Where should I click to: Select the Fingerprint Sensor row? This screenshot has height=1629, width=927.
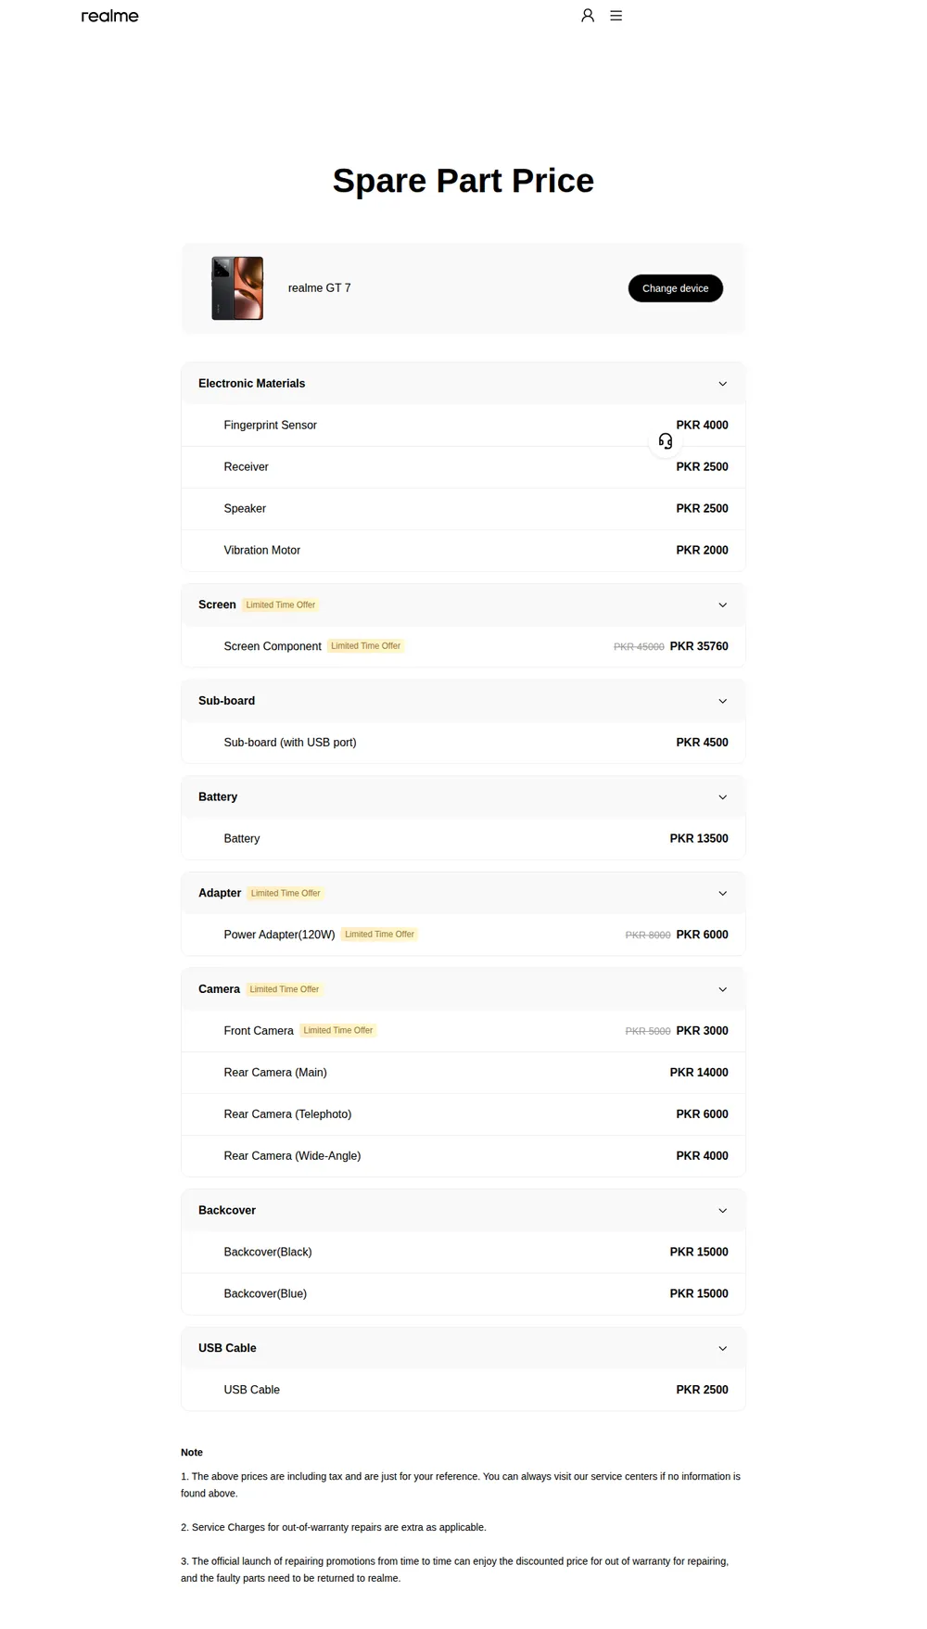pyautogui.click(x=463, y=426)
